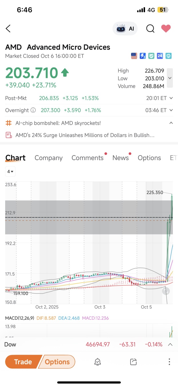Expand the Overnight row chevron
The height and width of the screenshot is (387, 178).
(x=171, y=110)
